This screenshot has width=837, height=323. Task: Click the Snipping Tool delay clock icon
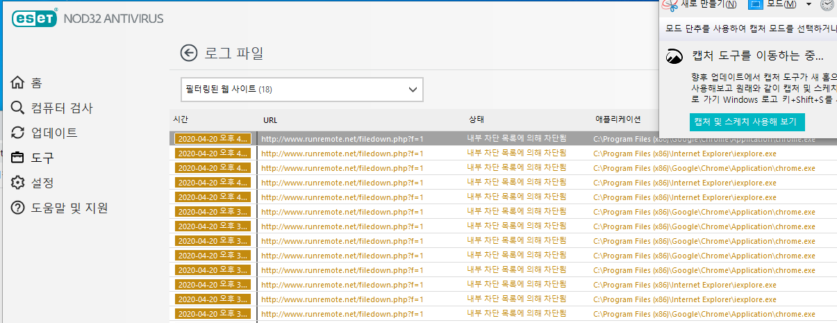827,5
